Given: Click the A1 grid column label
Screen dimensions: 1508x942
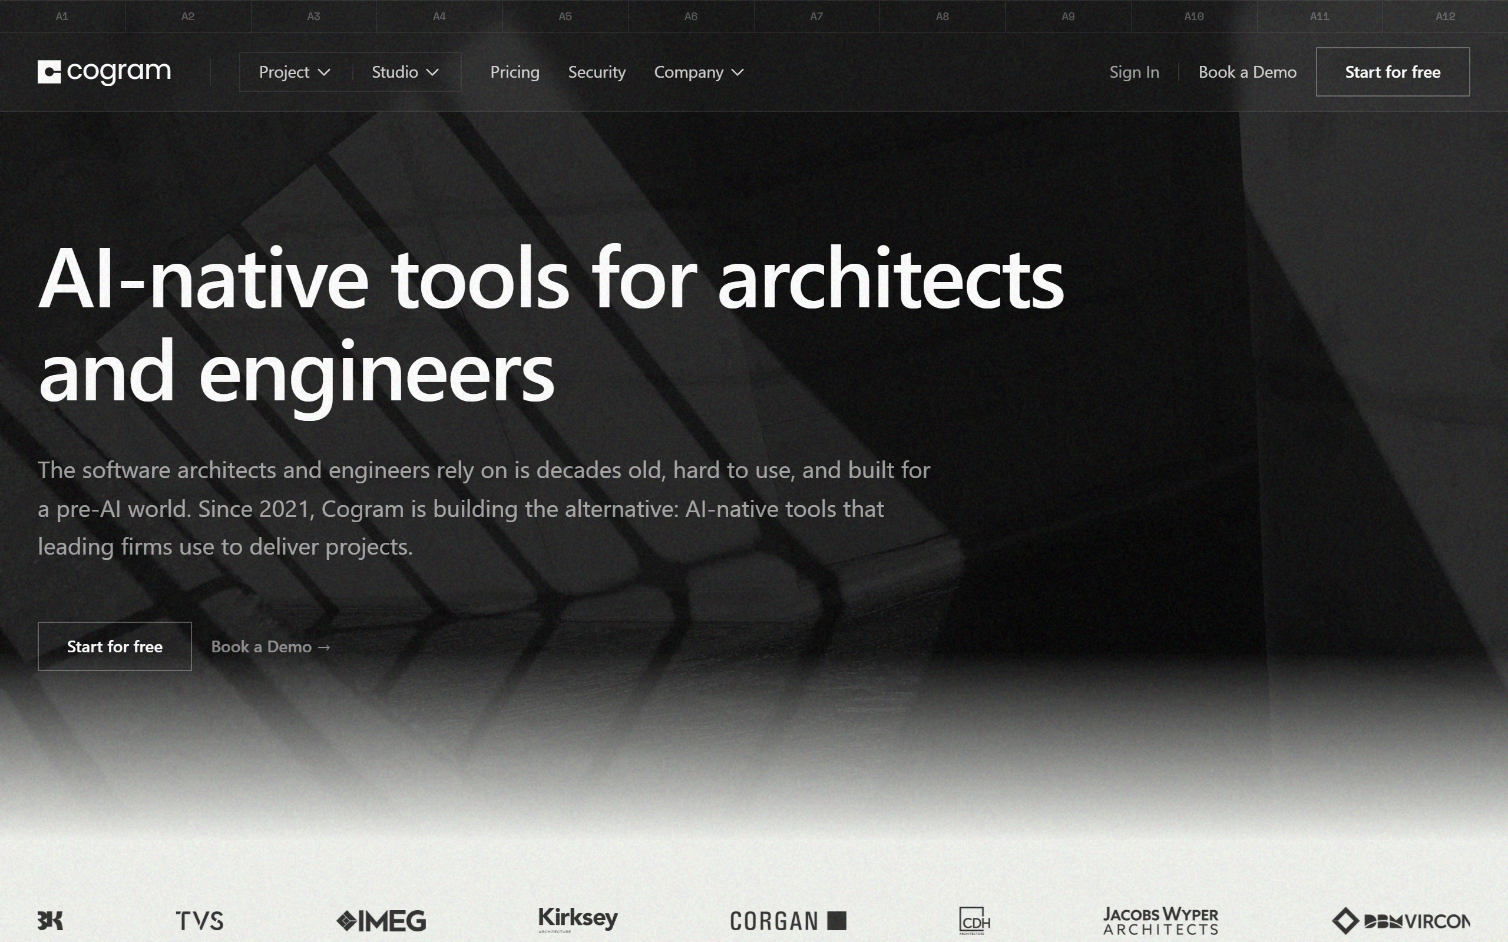Looking at the screenshot, I should (62, 16).
